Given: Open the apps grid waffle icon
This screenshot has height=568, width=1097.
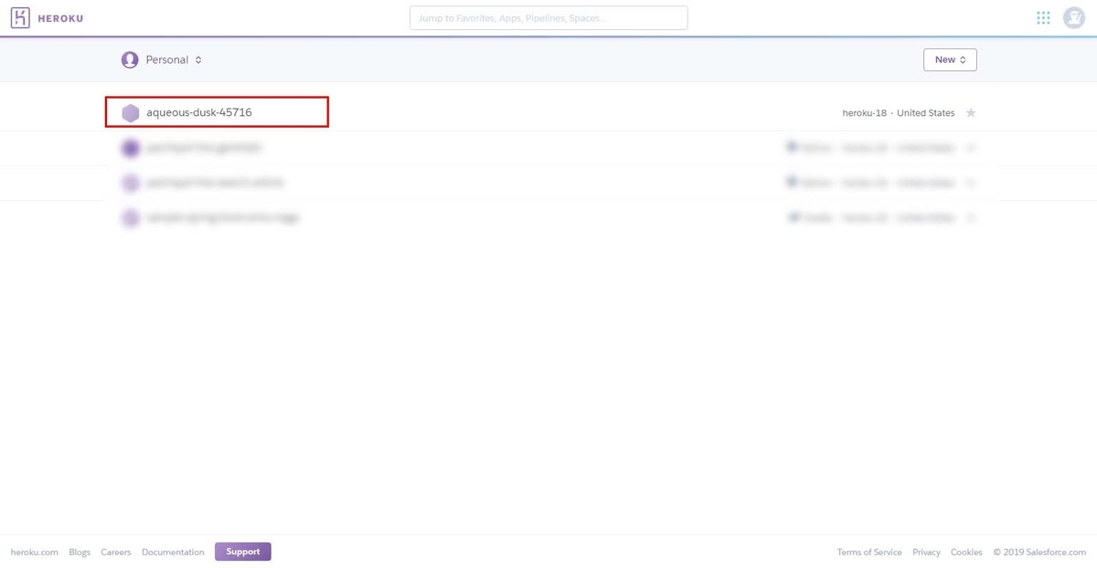Looking at the screenshot, I should [x=1042, y=17].
